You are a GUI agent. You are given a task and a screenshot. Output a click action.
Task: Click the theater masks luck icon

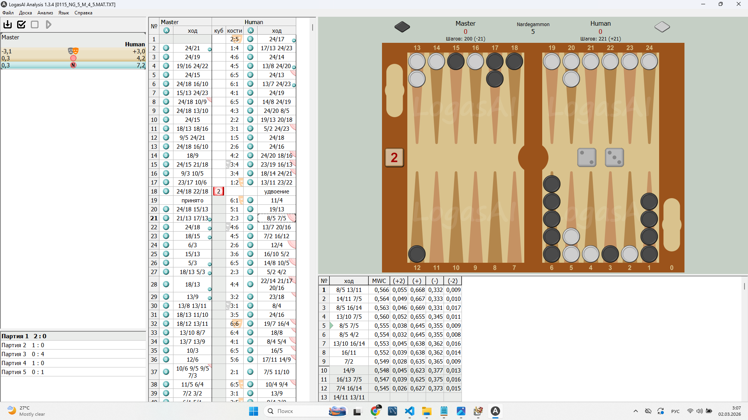[73, 51]
